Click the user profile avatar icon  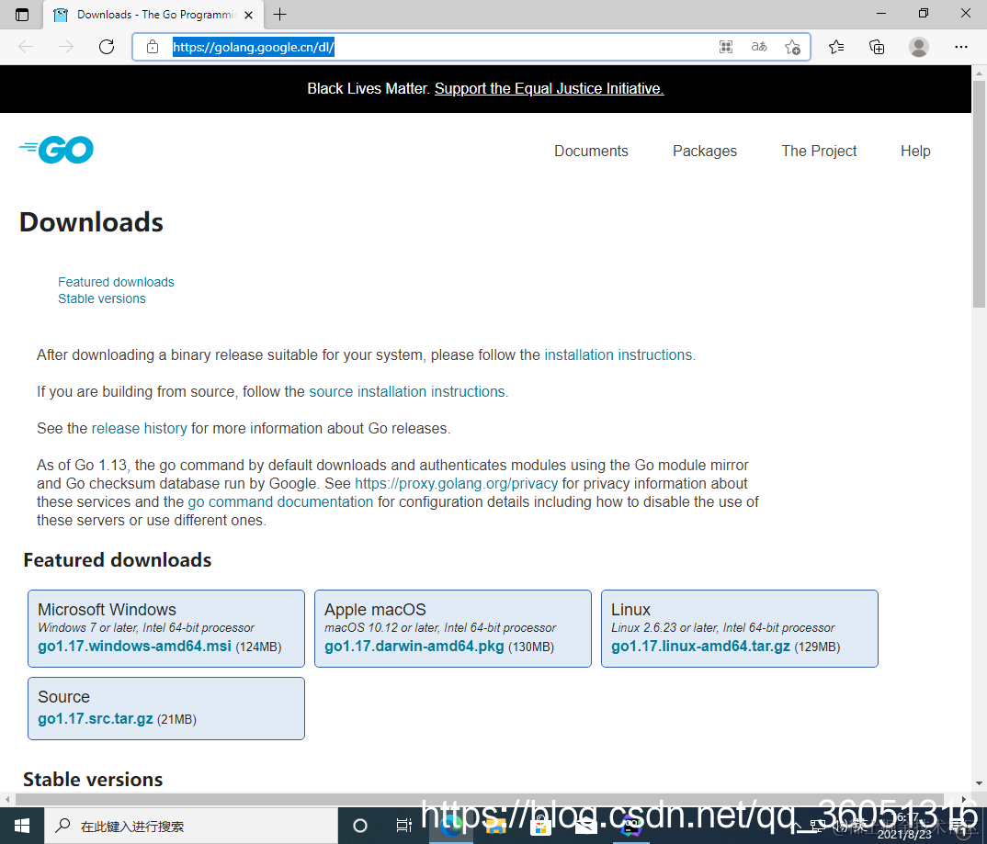coord(918,47)
